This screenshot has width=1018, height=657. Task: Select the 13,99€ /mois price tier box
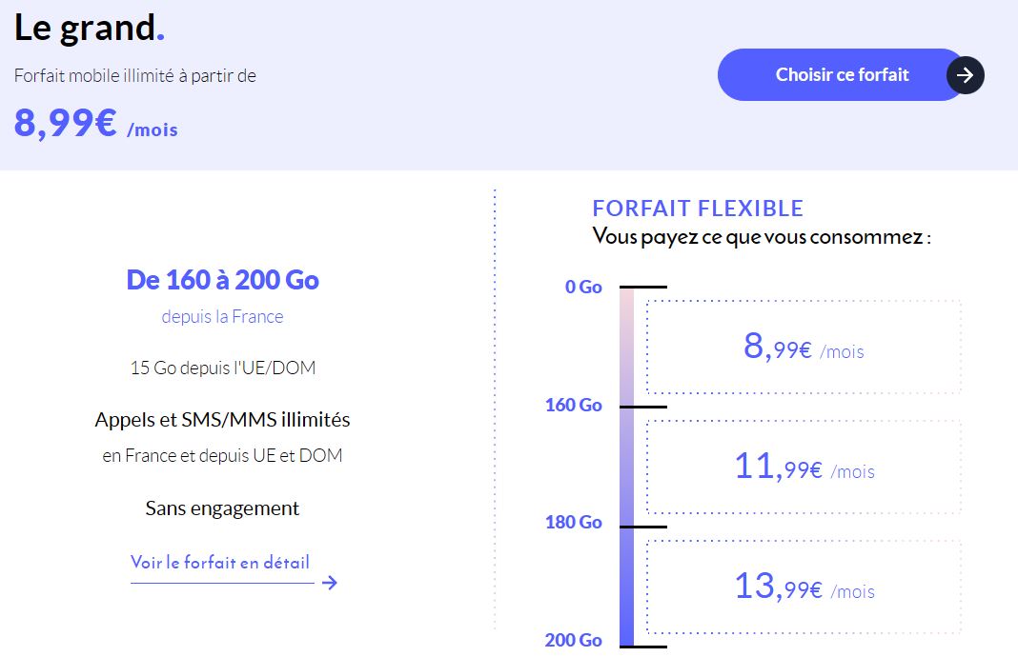(804, 587)
